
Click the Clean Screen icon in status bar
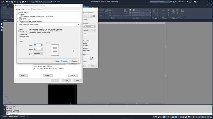tap(208, 117)
